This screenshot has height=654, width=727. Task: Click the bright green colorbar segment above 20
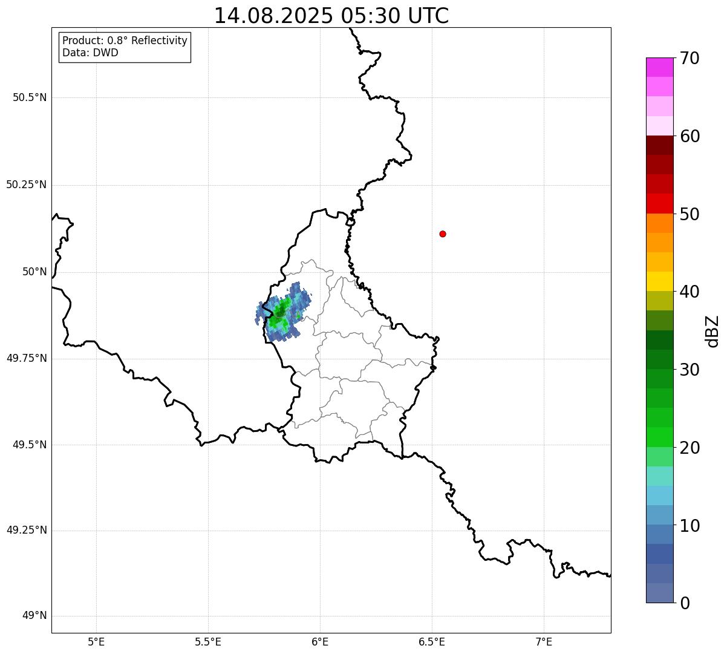pos(659,437)
